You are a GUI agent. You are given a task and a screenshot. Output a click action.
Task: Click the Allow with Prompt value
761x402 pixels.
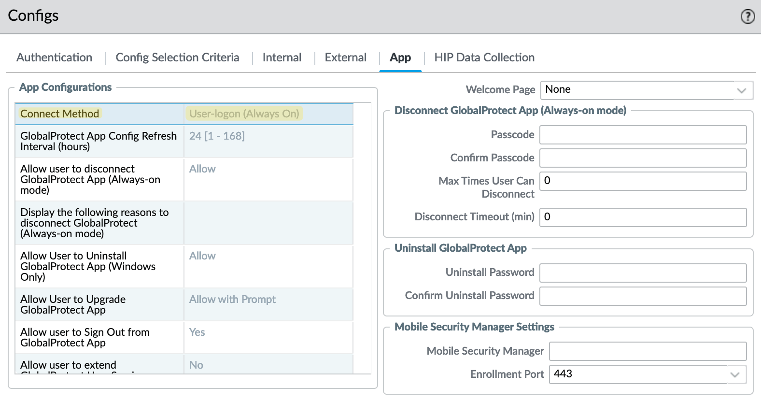click(x=232, y=299)
